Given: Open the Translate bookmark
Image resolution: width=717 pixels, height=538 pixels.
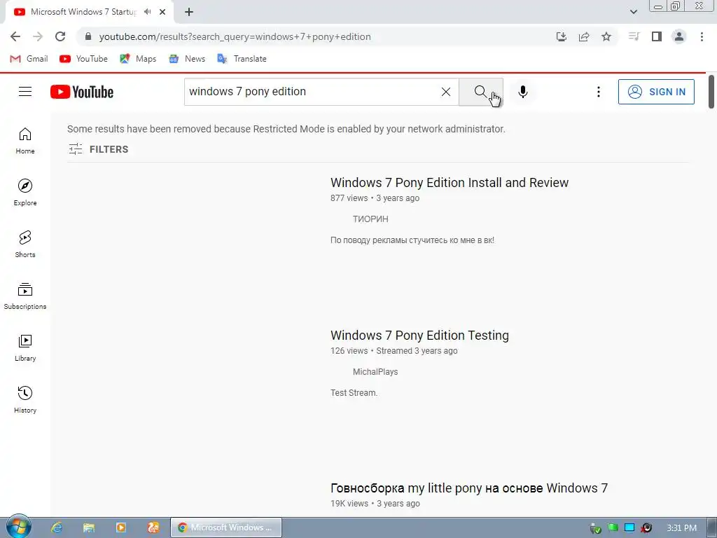Looking at the screenshot, I should click(242, 59).
